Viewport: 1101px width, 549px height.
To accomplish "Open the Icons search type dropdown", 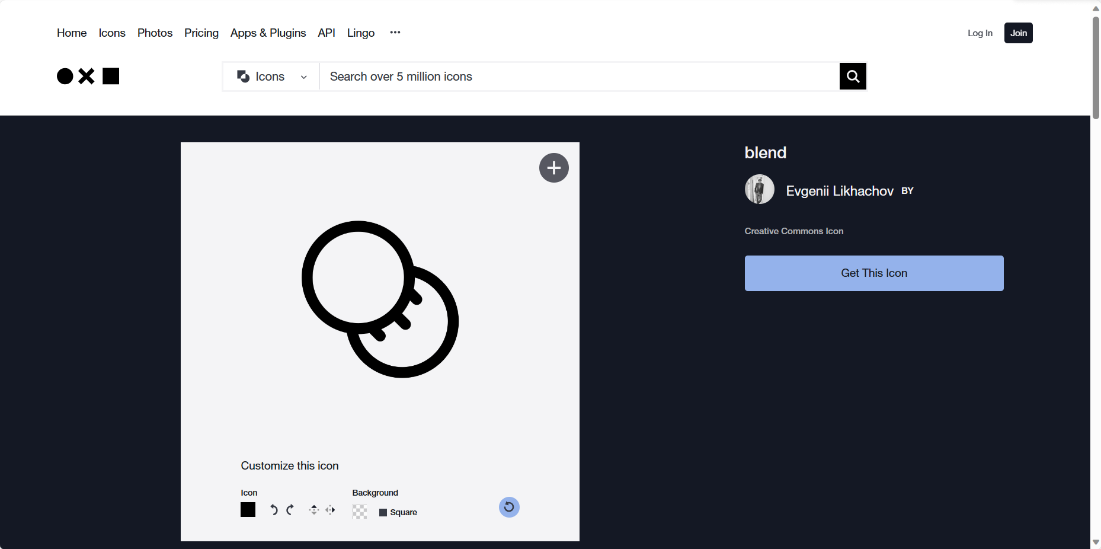I will pos(271,76).
